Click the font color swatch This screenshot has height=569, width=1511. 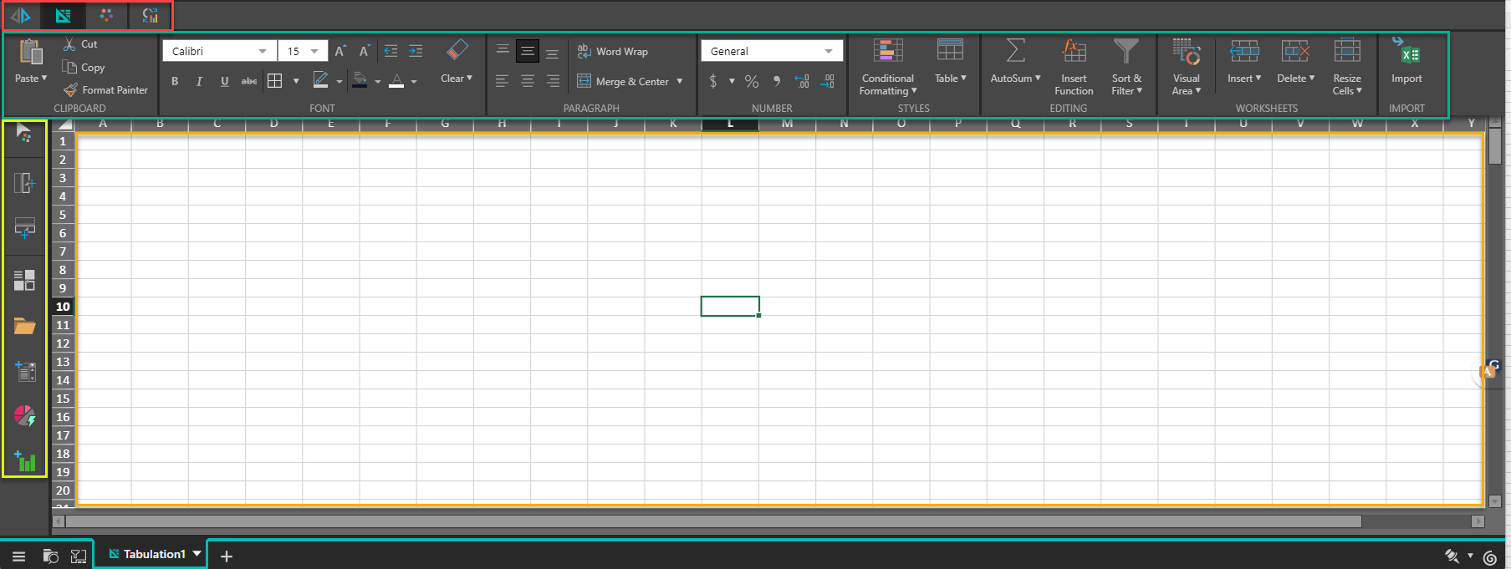coord(396,81)
